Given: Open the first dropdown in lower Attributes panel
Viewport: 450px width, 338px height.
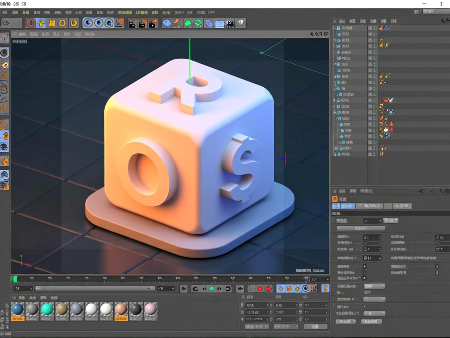Looking at the screenshot, I should 374,286.
